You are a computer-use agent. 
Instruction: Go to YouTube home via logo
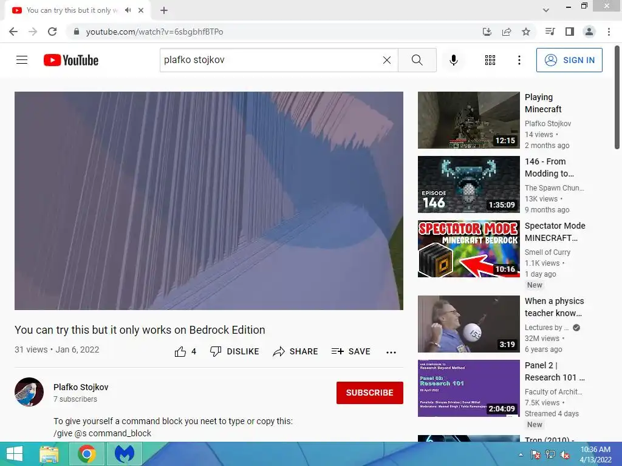pyautogui.click(x=71, y=60)
